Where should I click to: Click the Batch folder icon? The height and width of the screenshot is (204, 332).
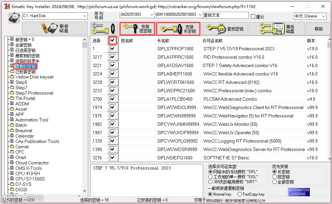[12, 125]
